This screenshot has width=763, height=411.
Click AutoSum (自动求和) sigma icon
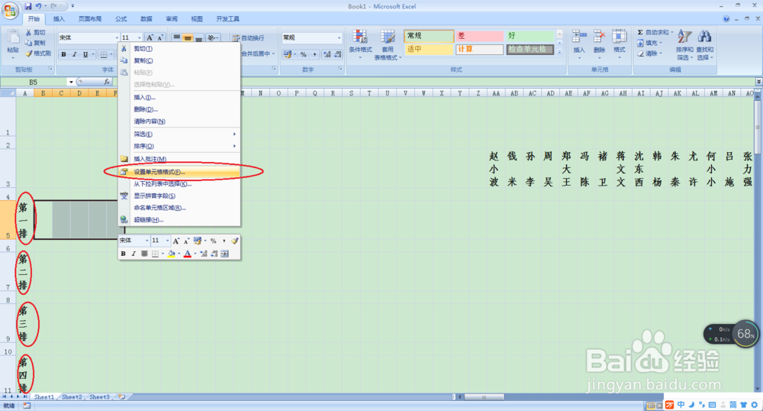640,32
